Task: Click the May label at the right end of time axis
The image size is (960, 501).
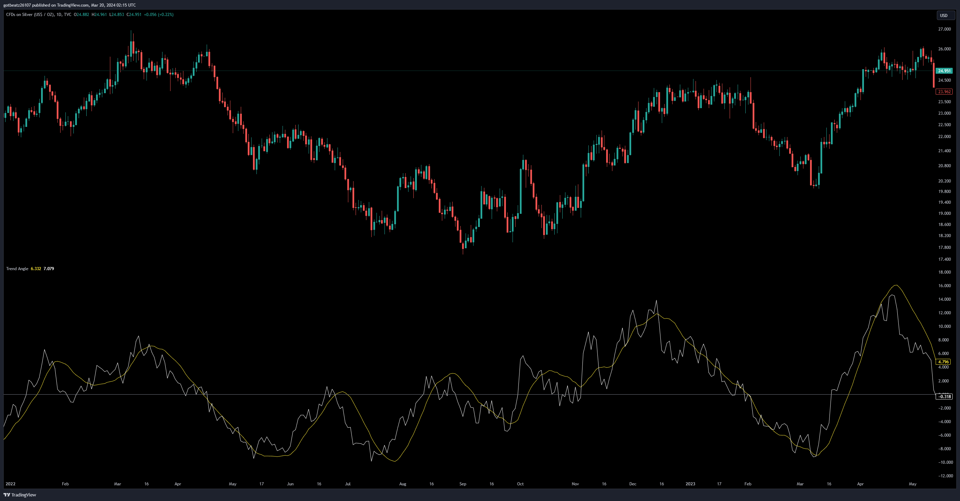Action: [913, 484]
